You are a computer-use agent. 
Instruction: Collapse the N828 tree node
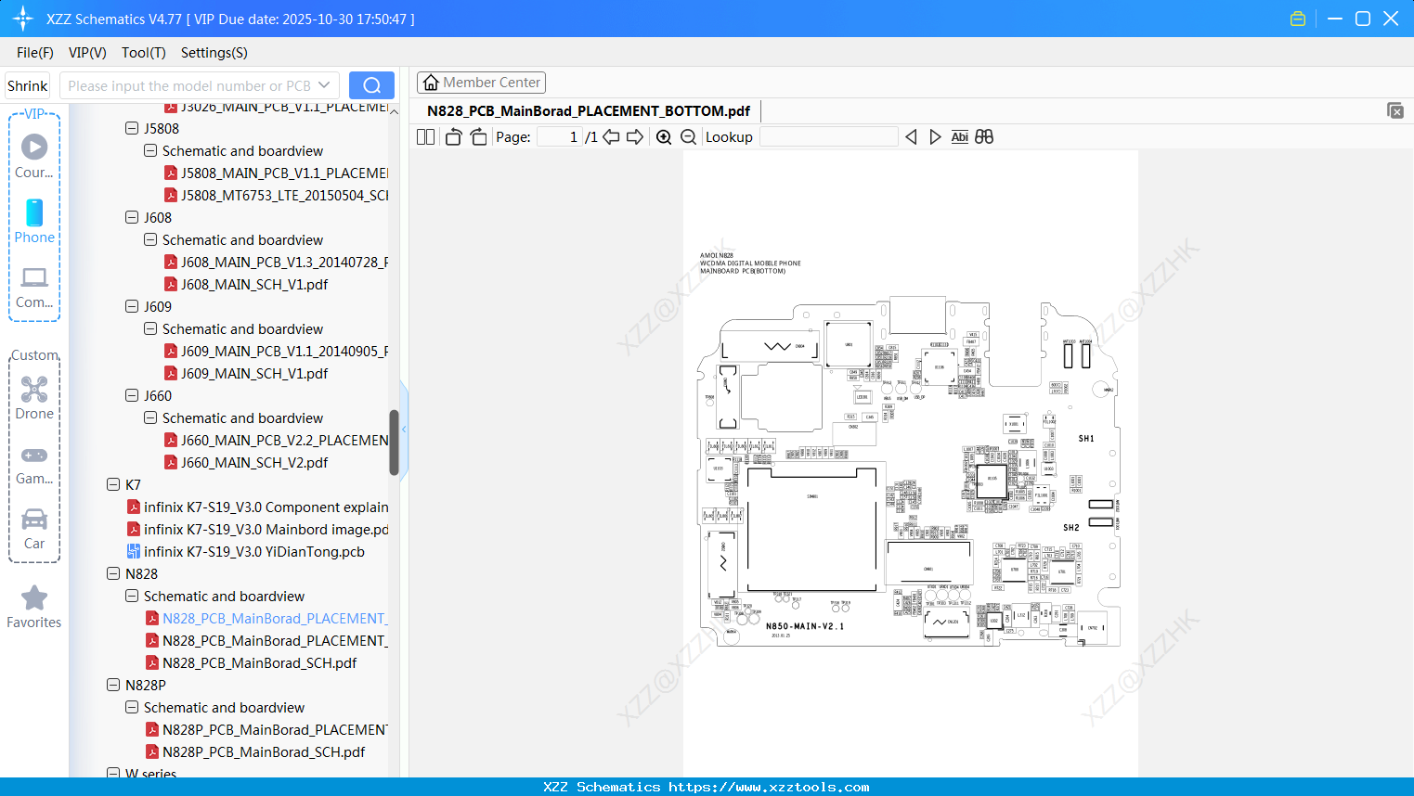(x=111, y=573)
